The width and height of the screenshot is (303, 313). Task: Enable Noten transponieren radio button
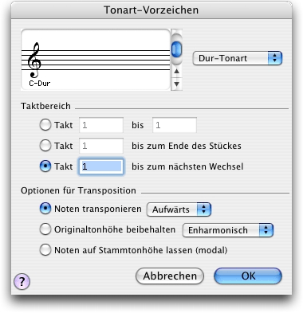pyautogui.click(x=45, y=209)
